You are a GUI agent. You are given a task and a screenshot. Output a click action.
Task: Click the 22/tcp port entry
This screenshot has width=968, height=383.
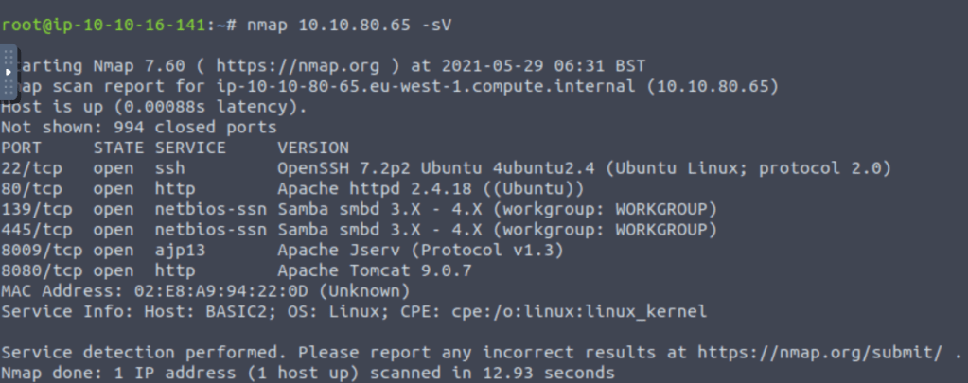[x=37, y=168]
